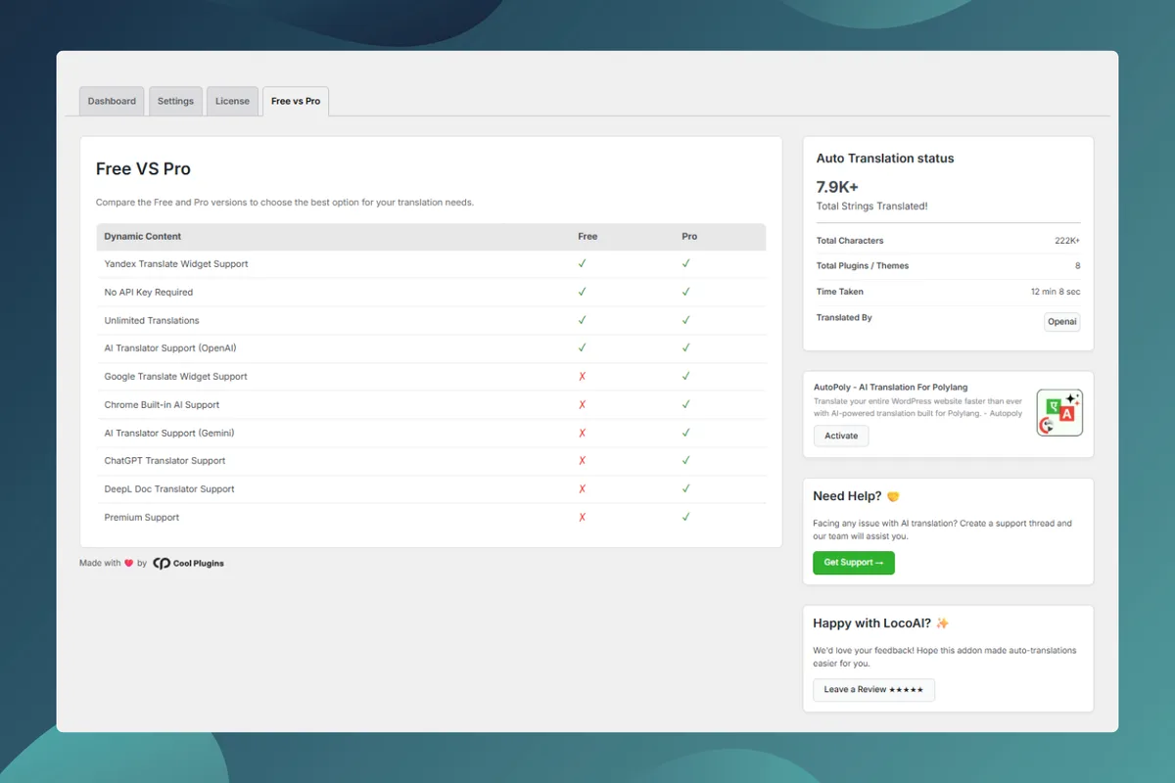This screenshot has width=1175, height=783.
Task: Click the AI Translator Support (OpenAI) label
Action: coord(170,348)
